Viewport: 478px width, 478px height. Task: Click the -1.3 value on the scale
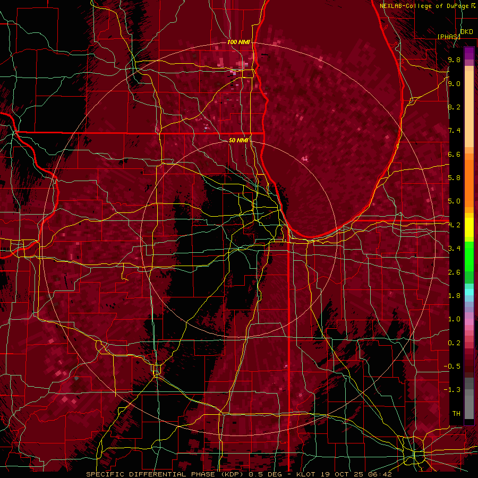tap(452, 390)
